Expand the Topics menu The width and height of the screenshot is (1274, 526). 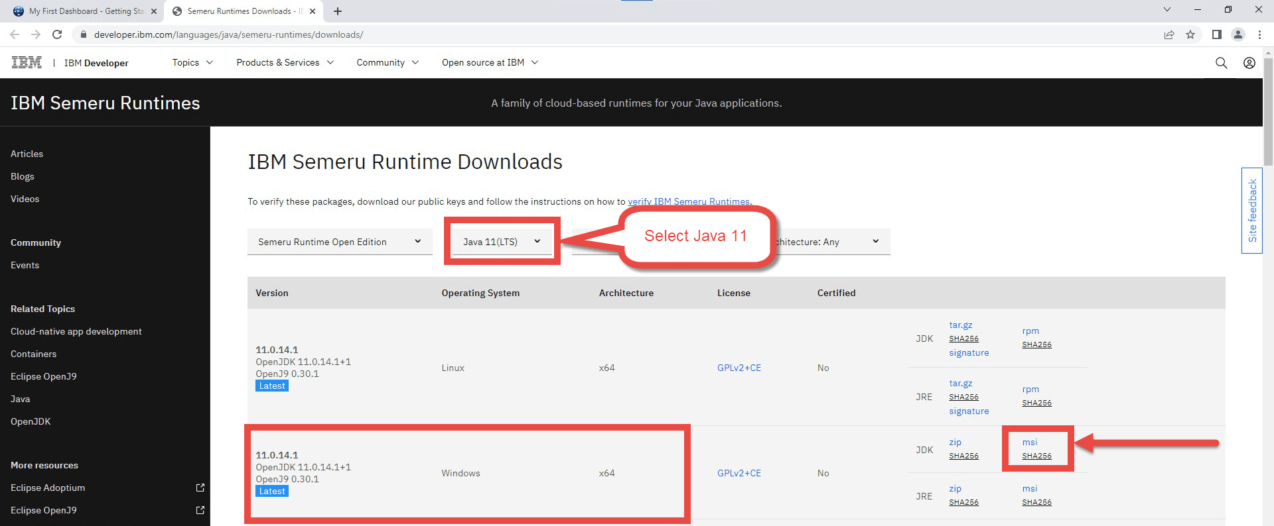coord(192,62)
